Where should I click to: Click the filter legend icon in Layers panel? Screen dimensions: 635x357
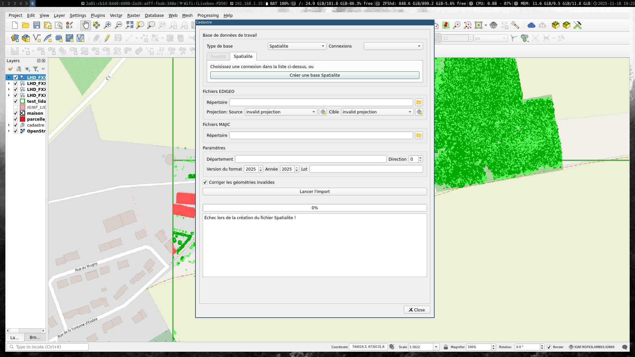click(35, 69)
